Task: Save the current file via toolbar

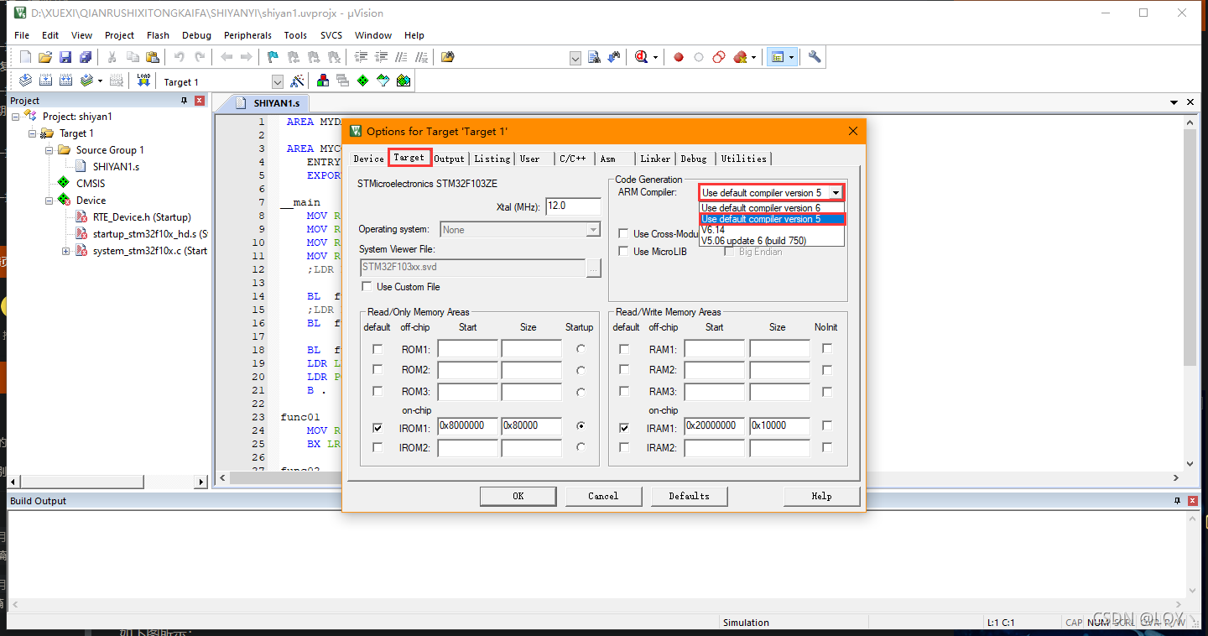Action: pyautogui.click(x=65, y=57)
